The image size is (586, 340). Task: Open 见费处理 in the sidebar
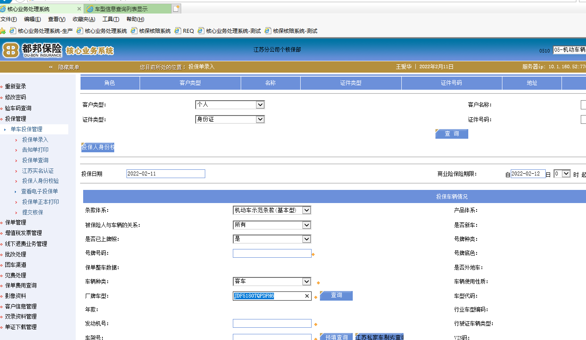(x=15, y=275)
